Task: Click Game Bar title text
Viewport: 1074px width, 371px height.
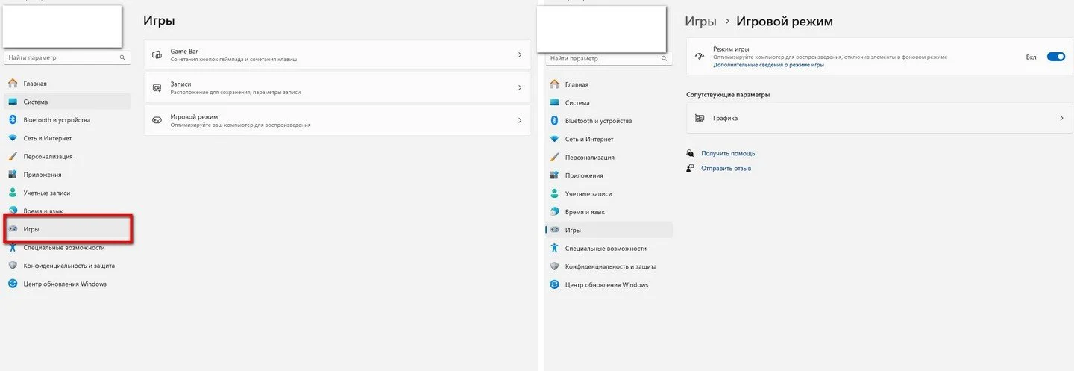Action: (x=183, y=52)
